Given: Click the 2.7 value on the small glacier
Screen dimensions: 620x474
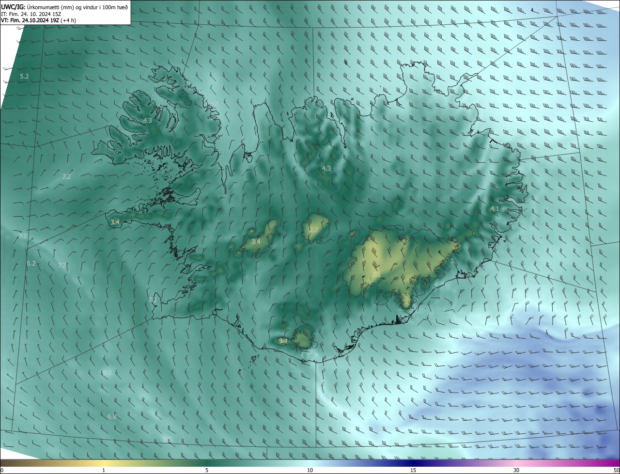Looking at the screenshot, I should coord(314,230).
